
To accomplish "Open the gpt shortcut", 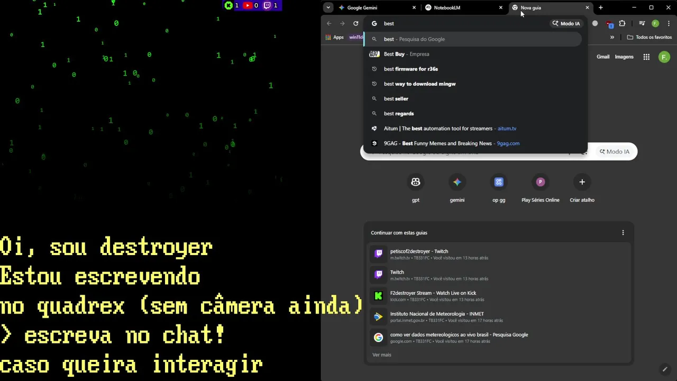I will [x=416, y=189].
